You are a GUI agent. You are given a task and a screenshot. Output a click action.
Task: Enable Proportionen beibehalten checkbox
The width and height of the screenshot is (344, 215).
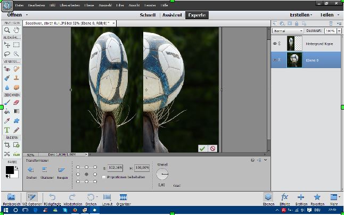103,176
